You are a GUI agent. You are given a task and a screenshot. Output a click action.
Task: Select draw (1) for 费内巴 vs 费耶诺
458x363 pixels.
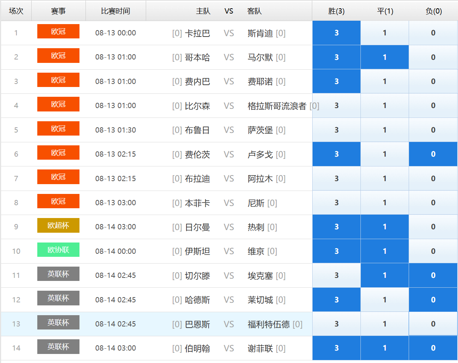click(385, 81)
